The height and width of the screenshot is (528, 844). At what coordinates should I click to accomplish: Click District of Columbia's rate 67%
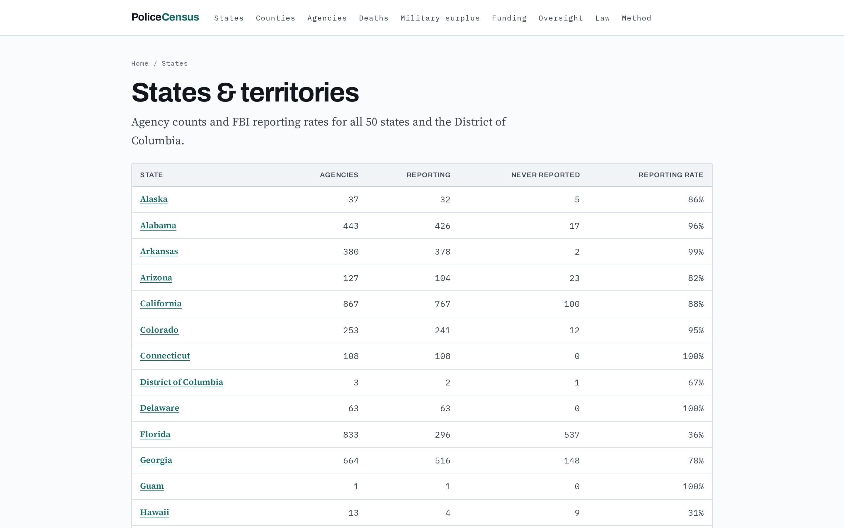click(x=696, y=383)
